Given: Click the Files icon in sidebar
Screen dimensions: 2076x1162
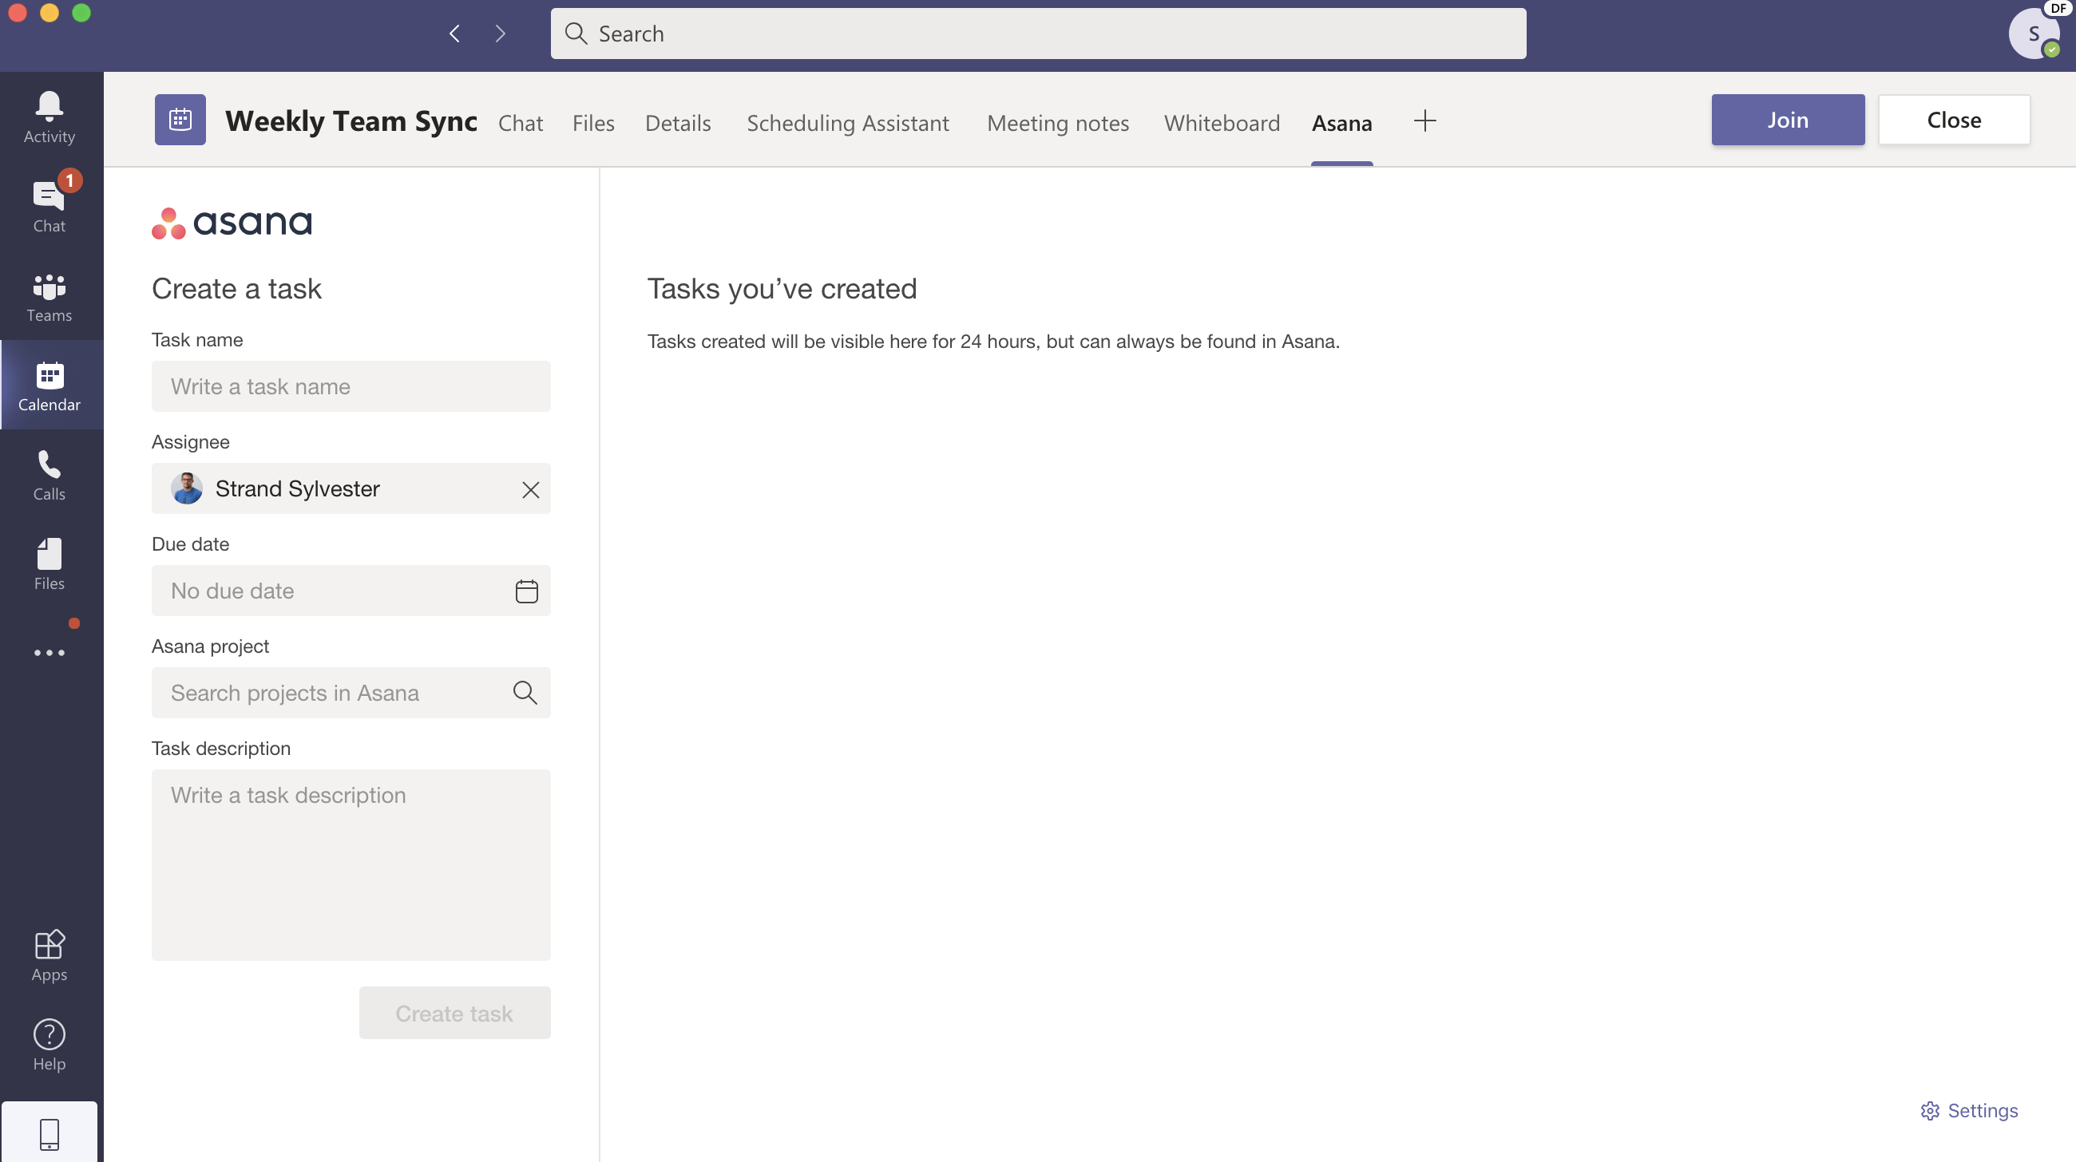Looking at the screenshot, I should [x=50, y=563].
